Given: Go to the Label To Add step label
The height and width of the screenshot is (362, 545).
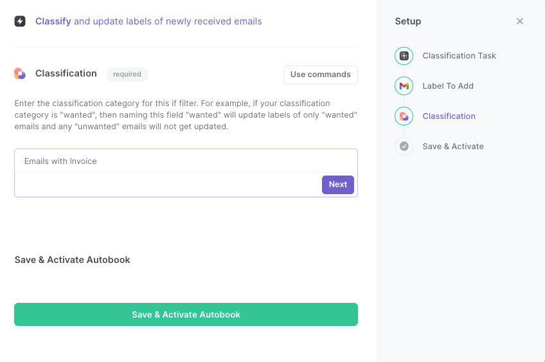Looking at the screenshot, I should coord(448,86).
